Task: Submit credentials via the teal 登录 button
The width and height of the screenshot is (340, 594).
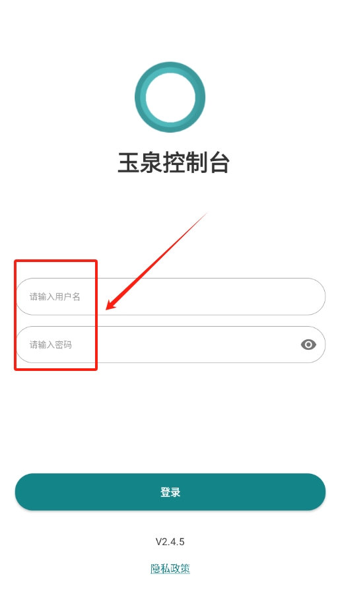Action: (x=170, y=492)
